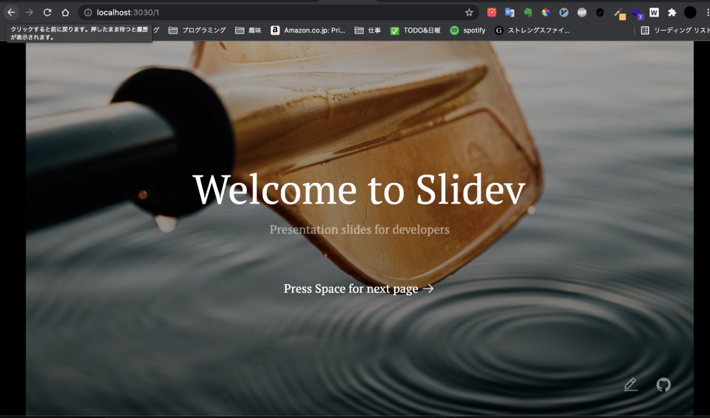
Task: Open the Evernote Web Clipper extension
Action: 528,12
